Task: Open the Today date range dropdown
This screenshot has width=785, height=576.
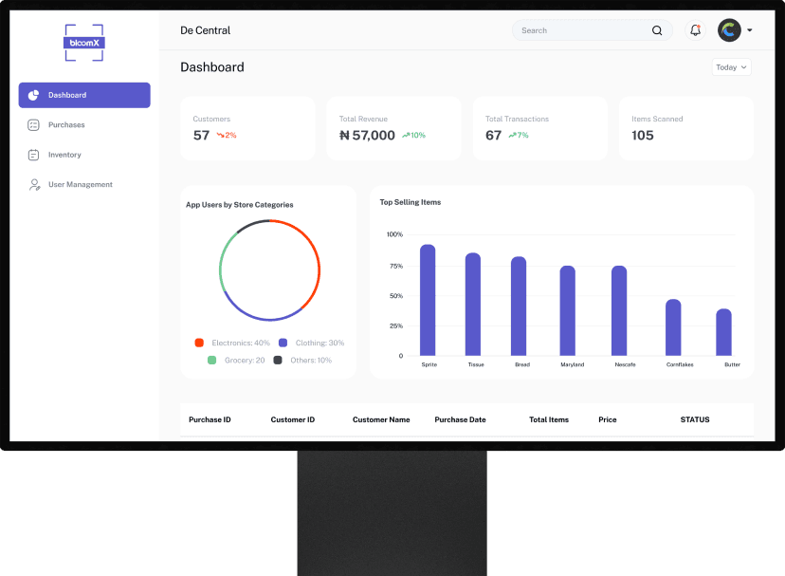Action: point(731,67)
